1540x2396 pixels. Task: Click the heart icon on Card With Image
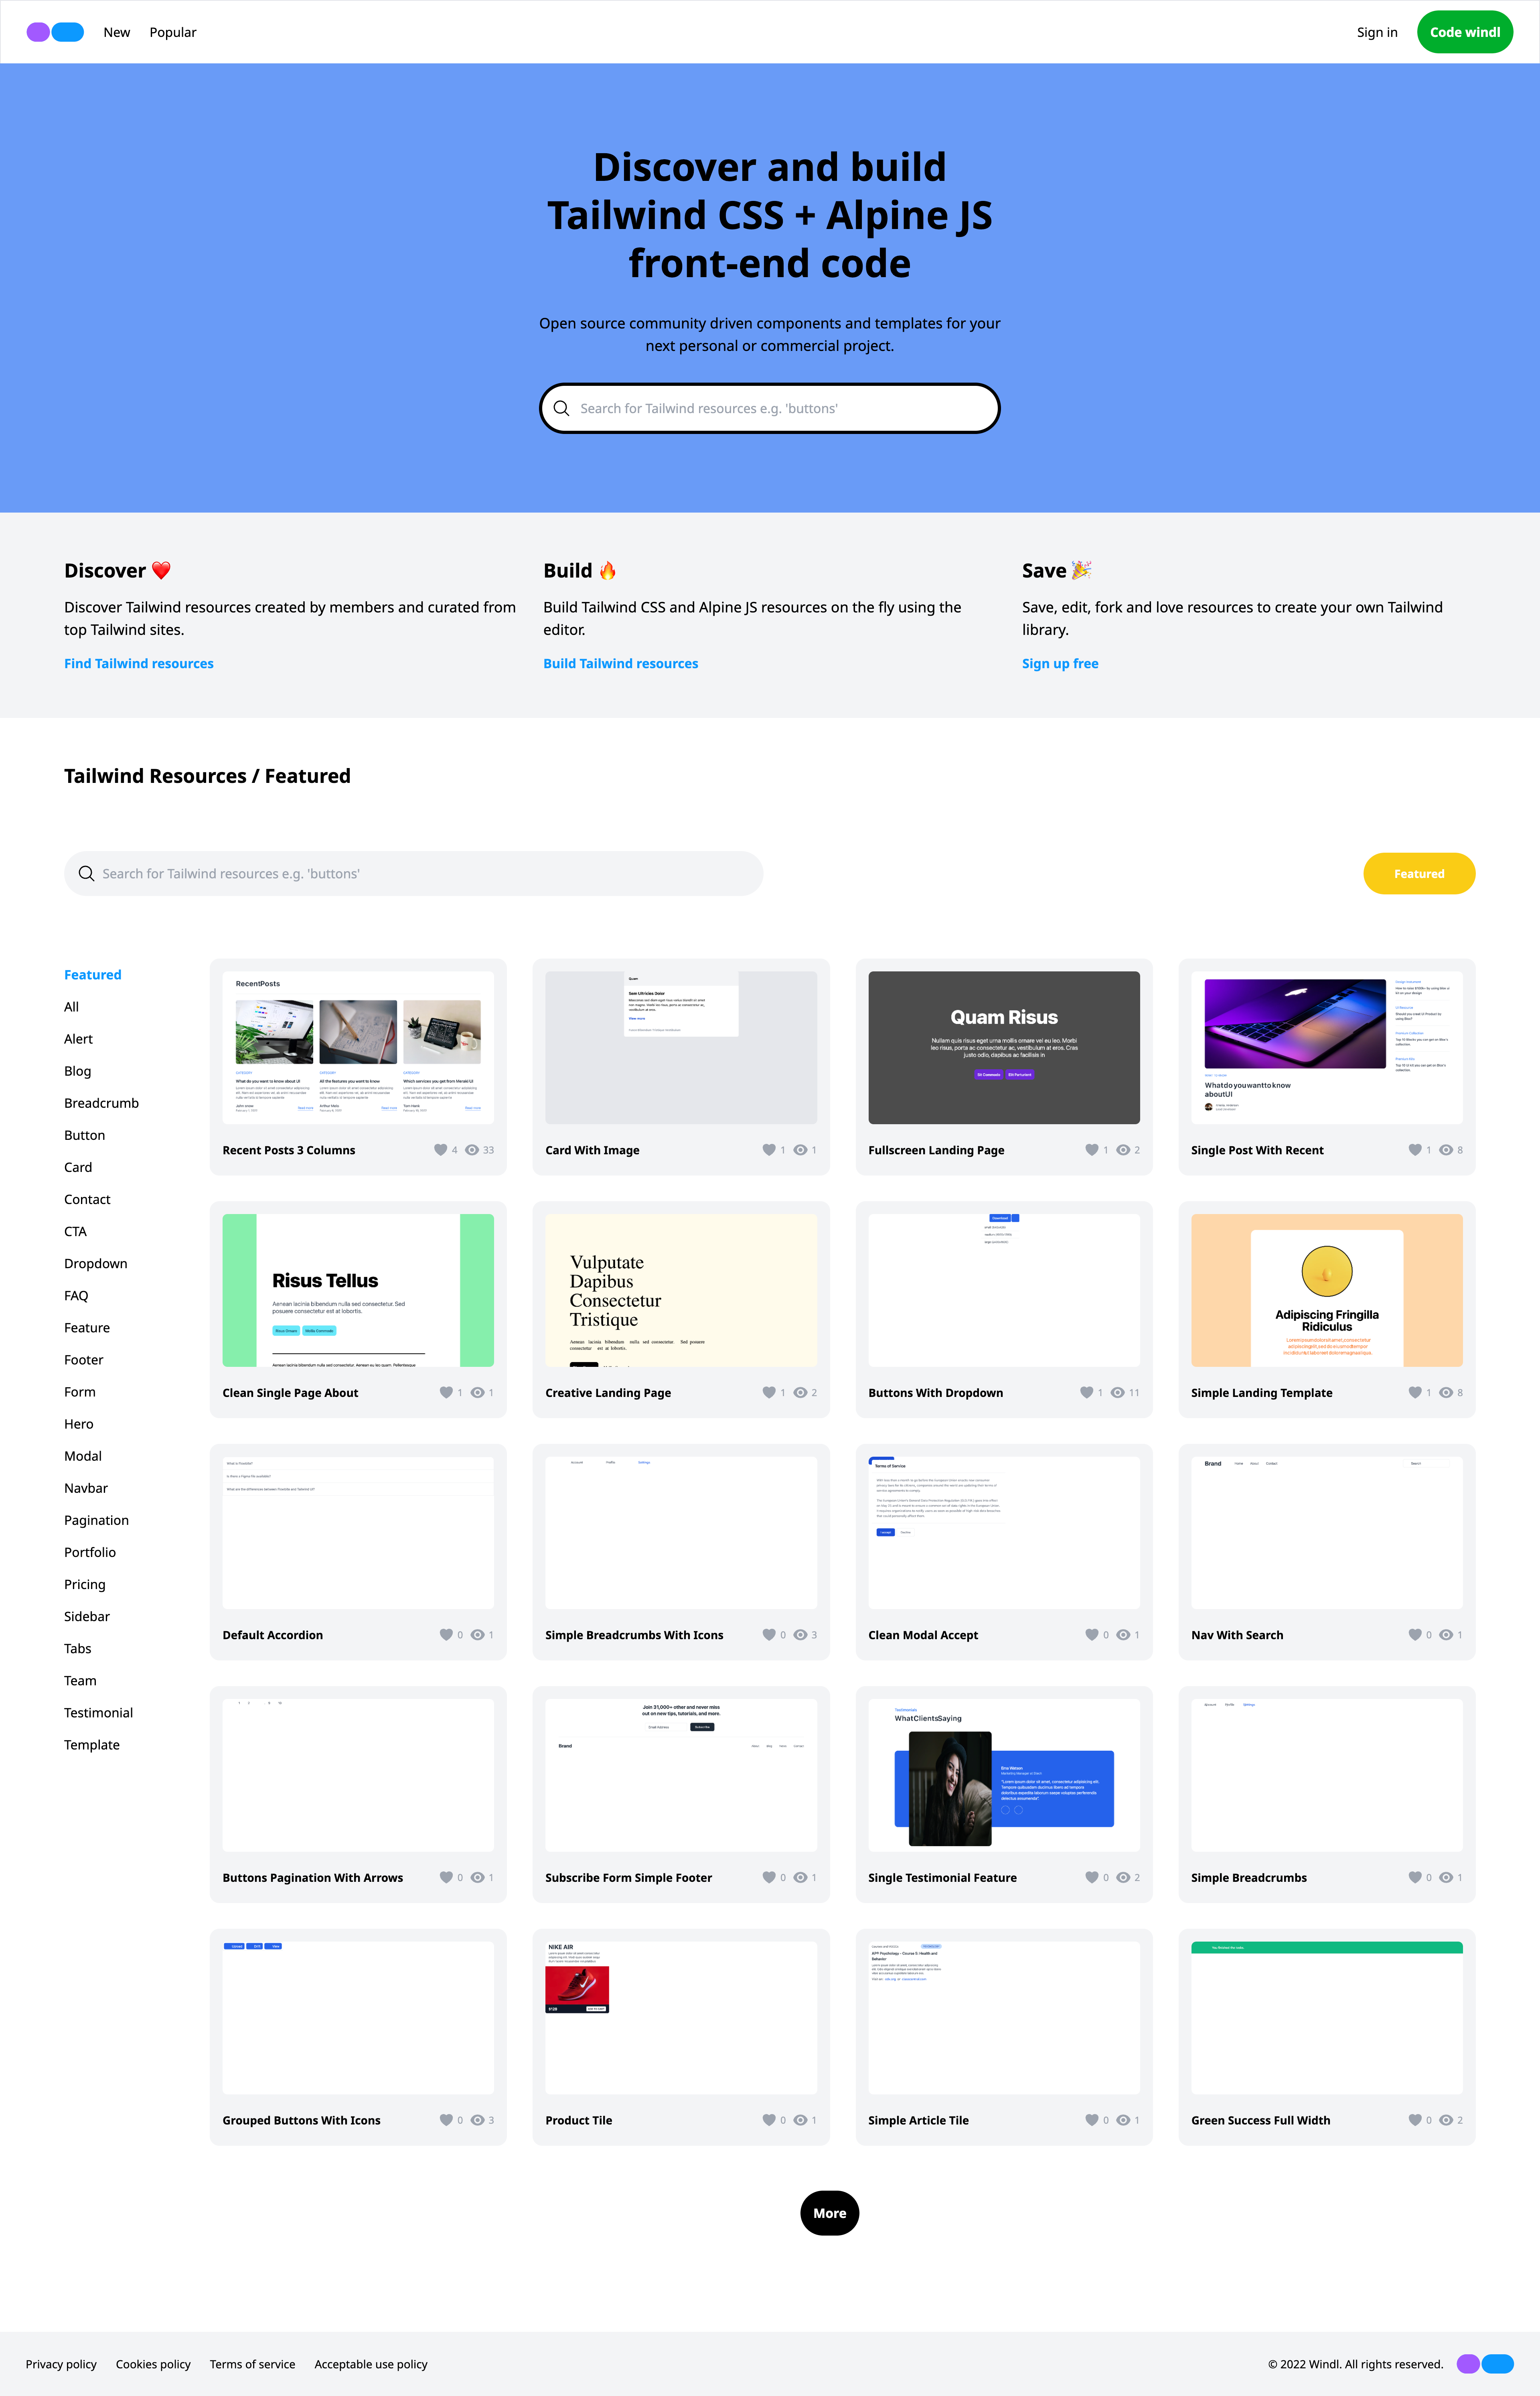[x=769, y=1150]
